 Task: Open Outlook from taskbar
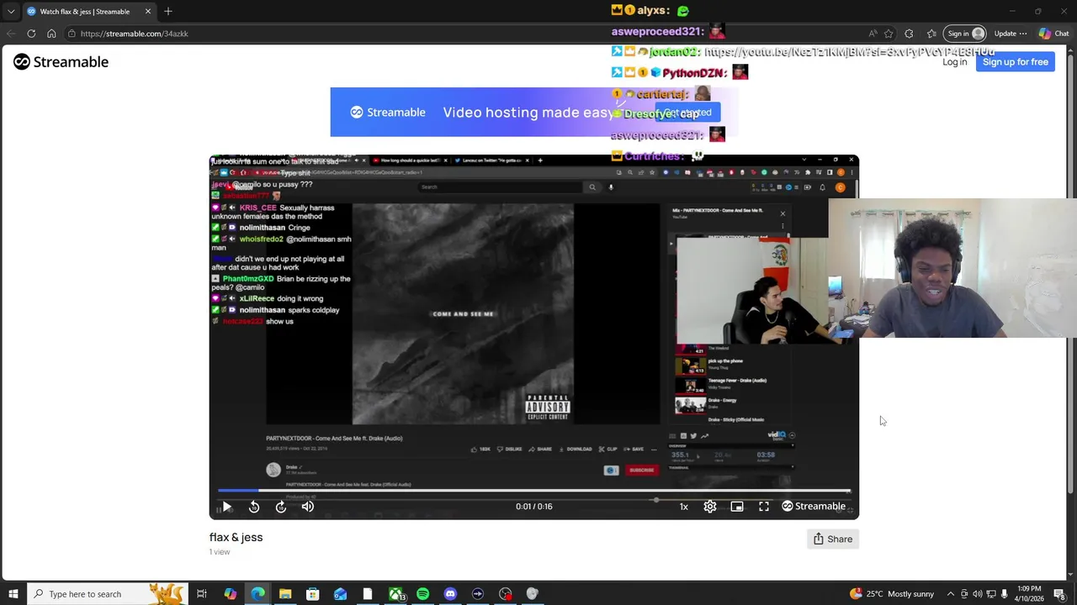340,594
